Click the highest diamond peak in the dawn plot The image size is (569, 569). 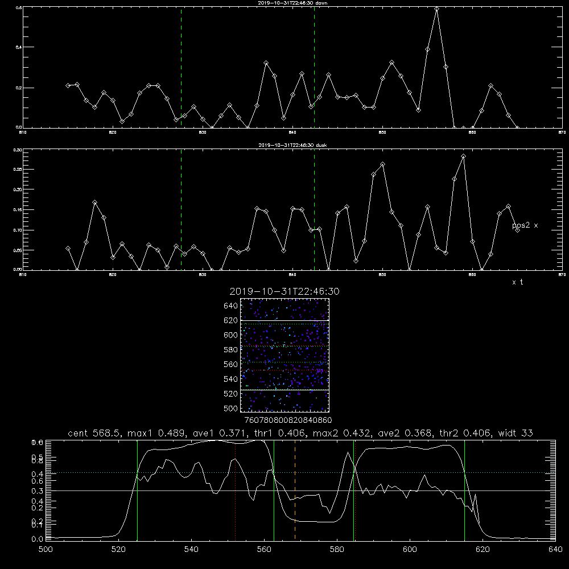coord(436,9)
